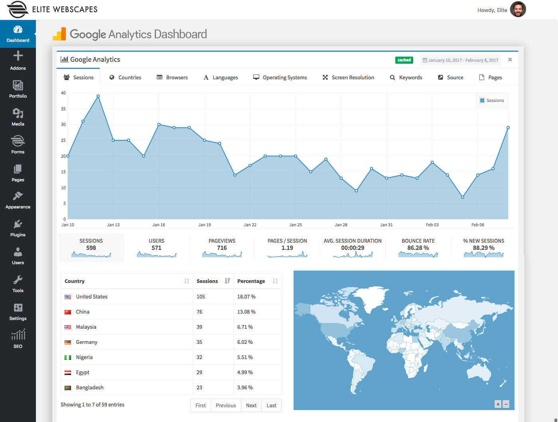This screenshot has width=558, height=422.
Task: Switch to the Source tab
Action: tap(451, 77)
